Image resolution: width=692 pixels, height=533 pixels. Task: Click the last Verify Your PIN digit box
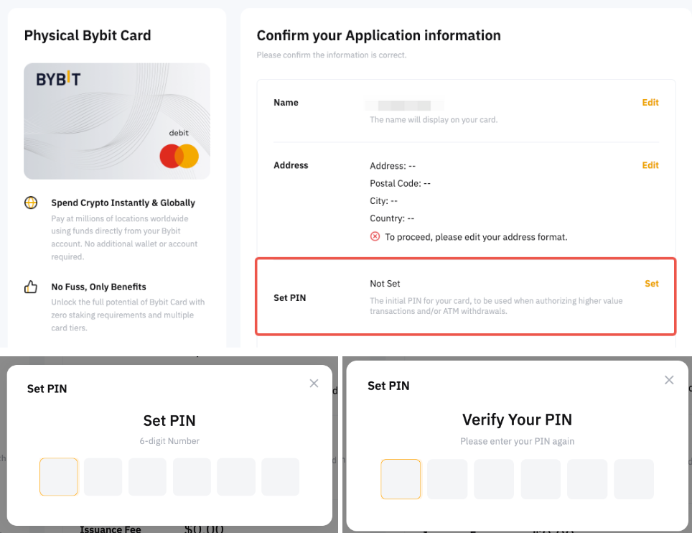[x=634, y=478]
